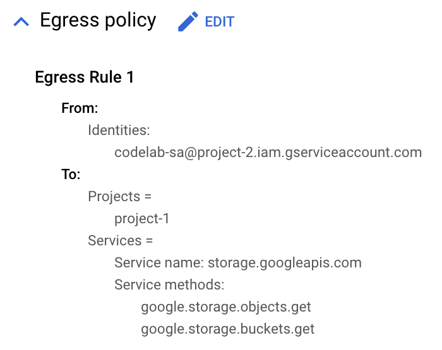The height and width of the screenshot is (350, 442).
Task: Click the Projects = label
Action: (120, 197)
